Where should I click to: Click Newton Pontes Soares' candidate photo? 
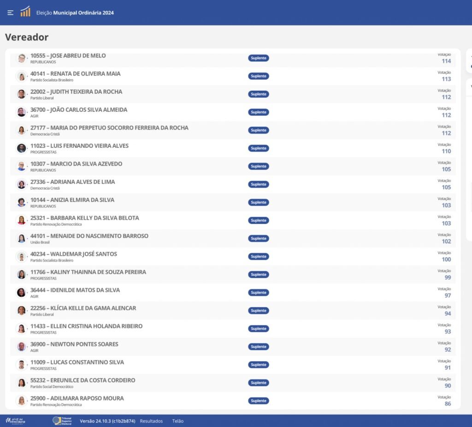tap(22, 346)
